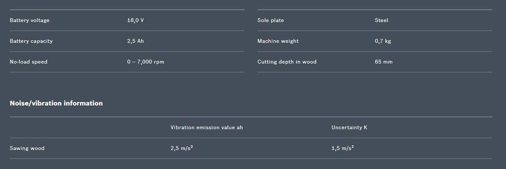Select the Sole plate label
Screen dimensions: 506x169
tap(271, 20)
